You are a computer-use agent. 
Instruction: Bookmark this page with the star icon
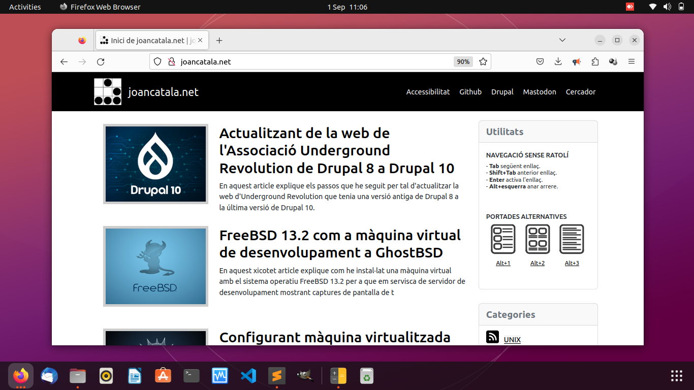click(x=483, y=61)
